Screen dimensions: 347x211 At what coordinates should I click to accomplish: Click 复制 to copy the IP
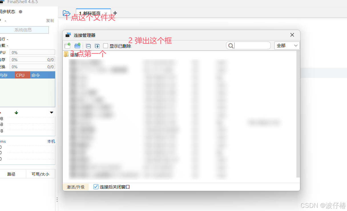coord(50,21)
